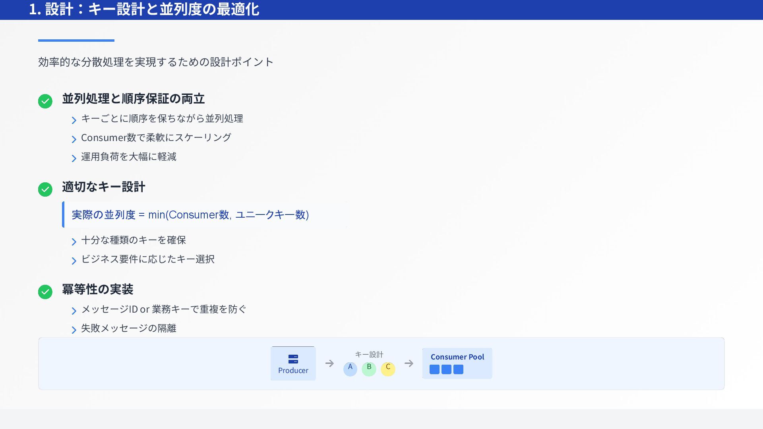Click the arrow before Consumer Pool
This screenshot has height=429, width=763.
click(409, 363)
